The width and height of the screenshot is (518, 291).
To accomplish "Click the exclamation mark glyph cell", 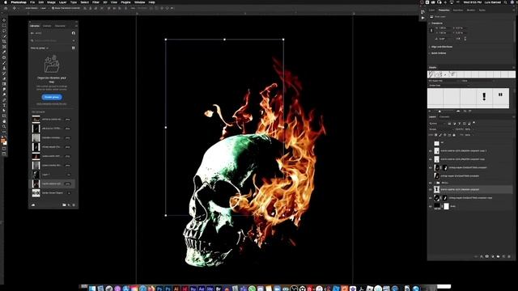I will pyautogui.click(x=484, y=97).
